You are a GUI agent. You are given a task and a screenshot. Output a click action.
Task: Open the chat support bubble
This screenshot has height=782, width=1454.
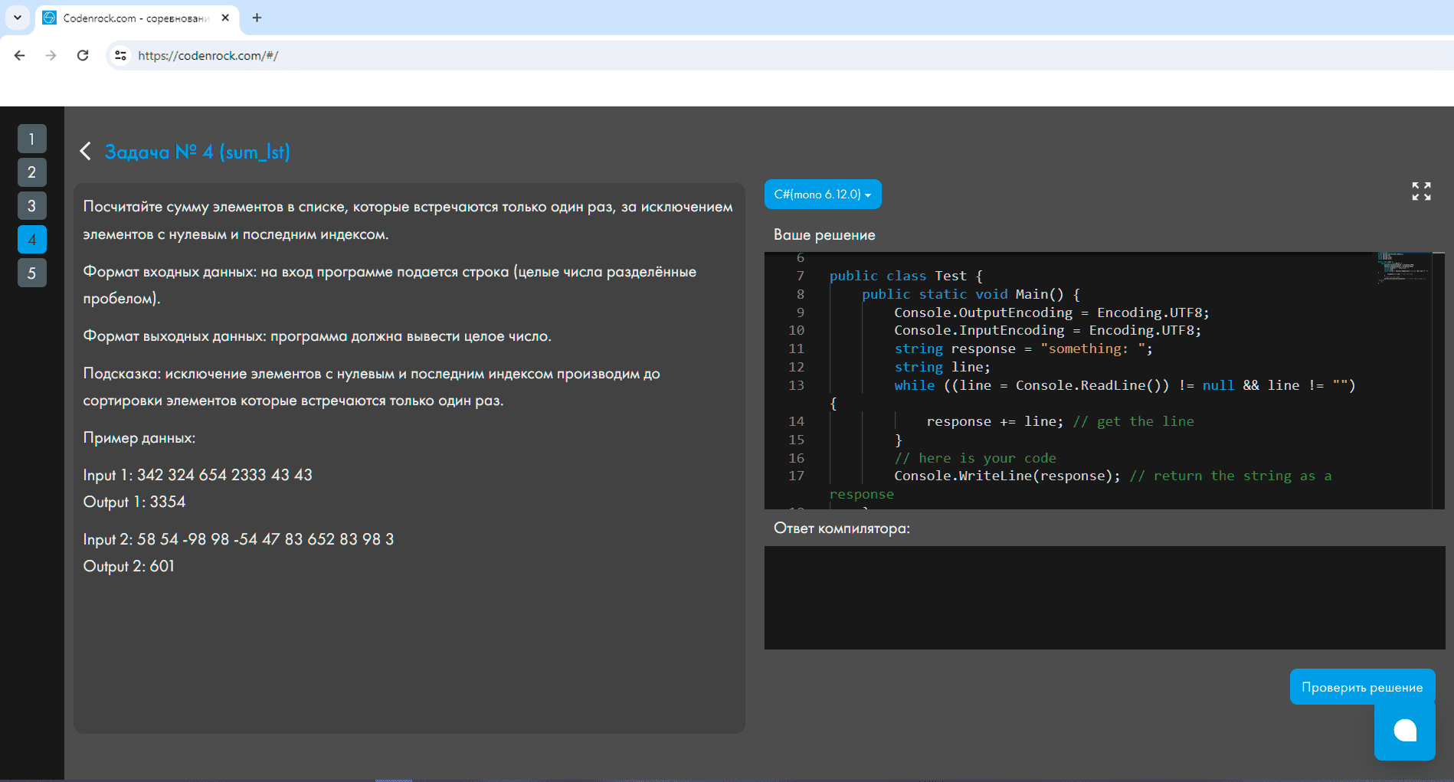[x=1404, y=731]
